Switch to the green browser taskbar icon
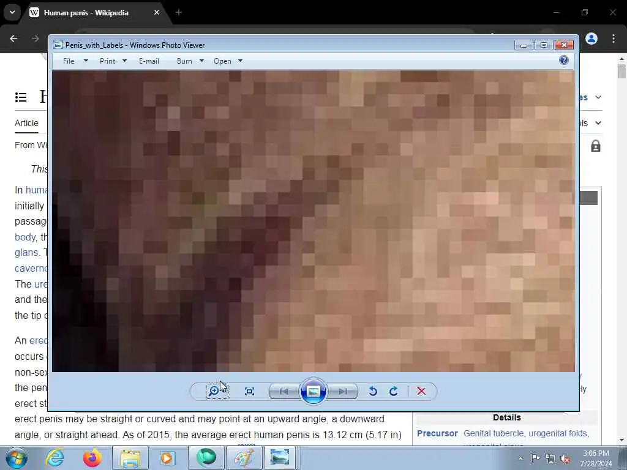The width and height of the screenshot is (627, 470). point(206,458)
